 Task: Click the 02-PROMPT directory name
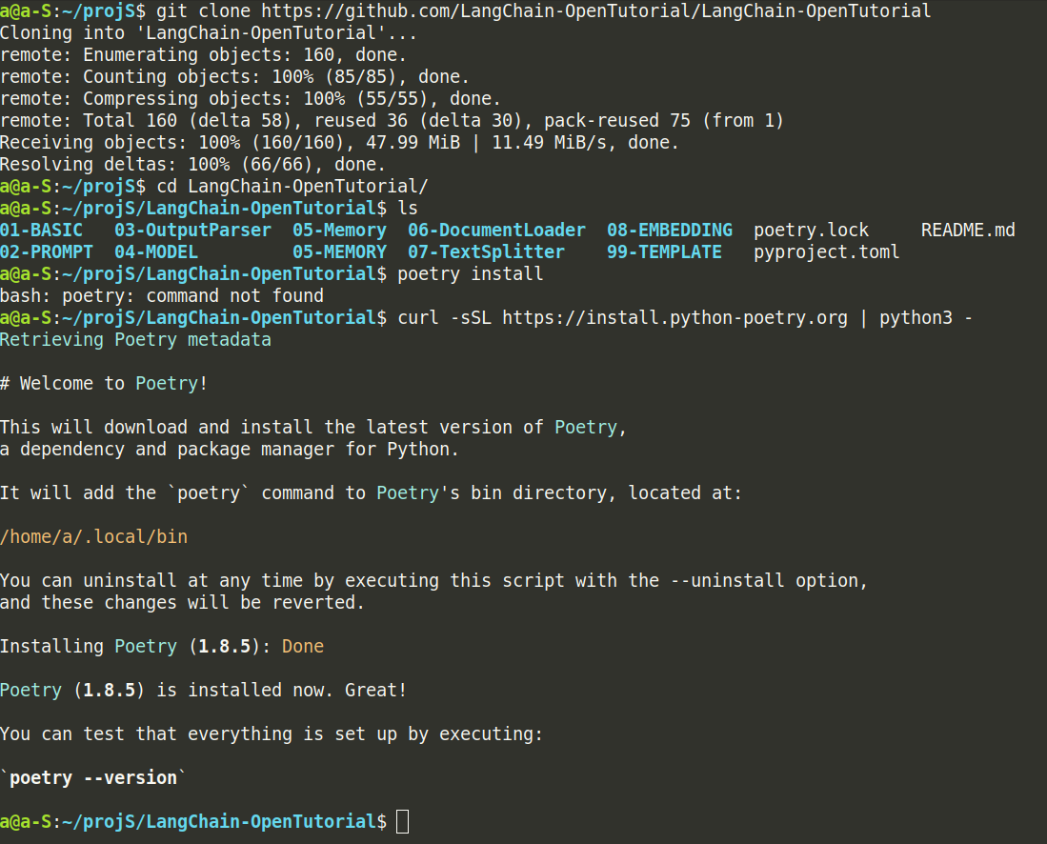[x=47, y=252]
